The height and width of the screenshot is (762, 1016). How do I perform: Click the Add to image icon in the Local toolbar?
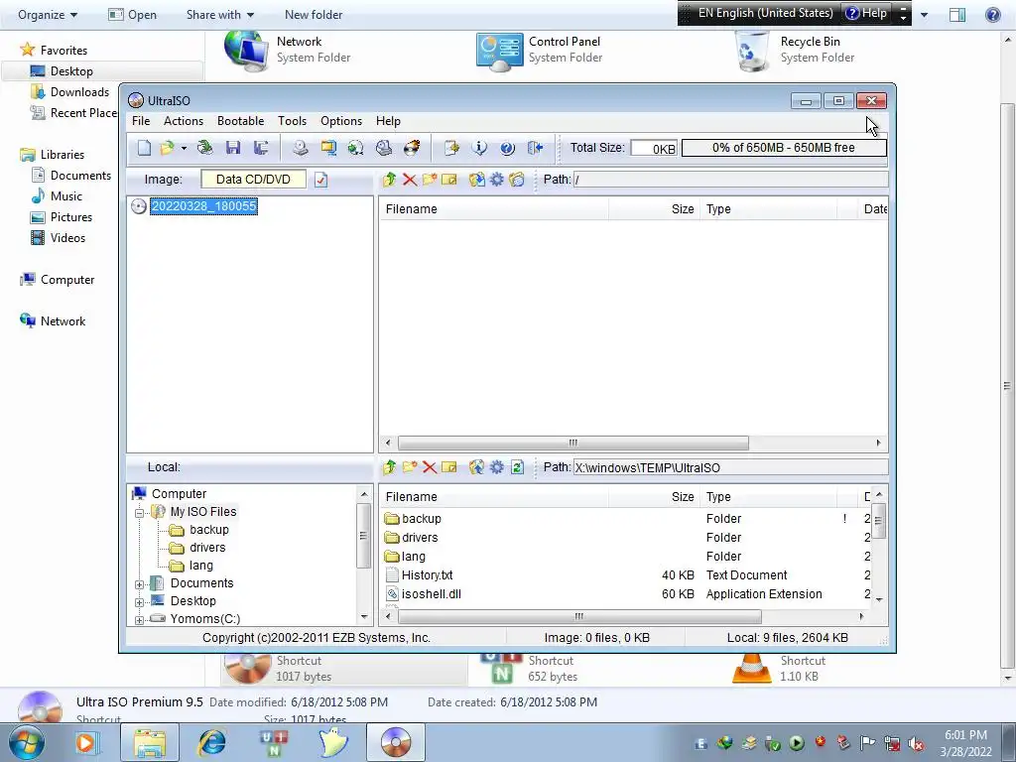477,467
